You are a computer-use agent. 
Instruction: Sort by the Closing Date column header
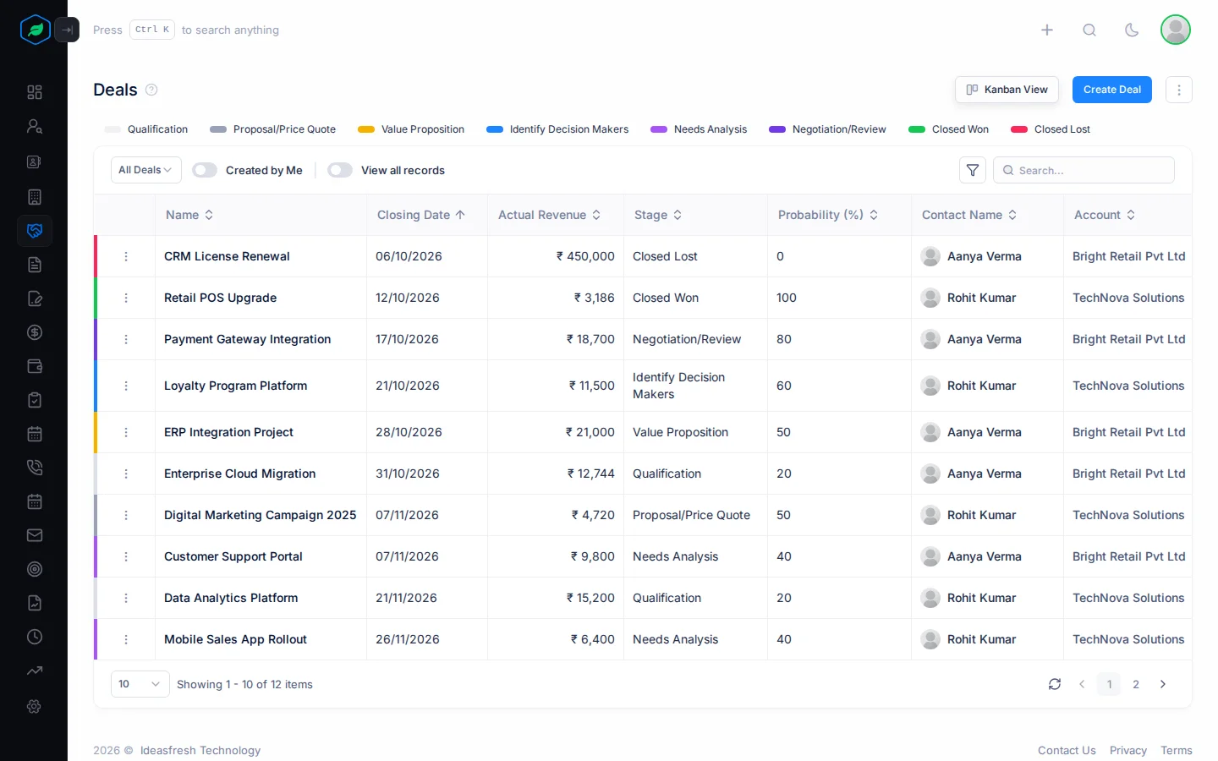pyautogui.click(x=421, y=215)
